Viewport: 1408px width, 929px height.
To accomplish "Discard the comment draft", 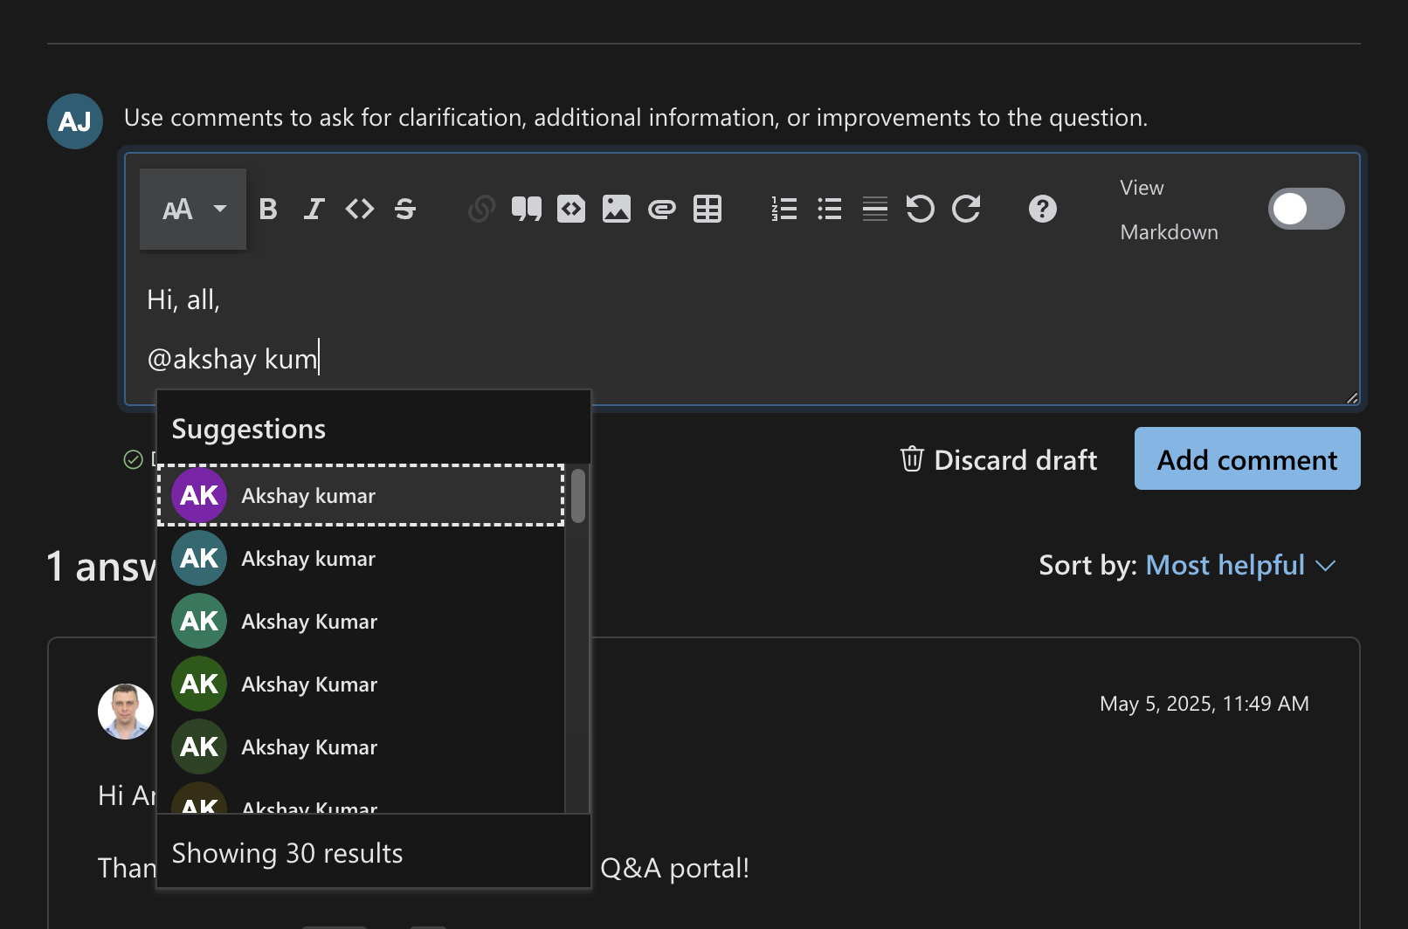I will tap(999, 460).
